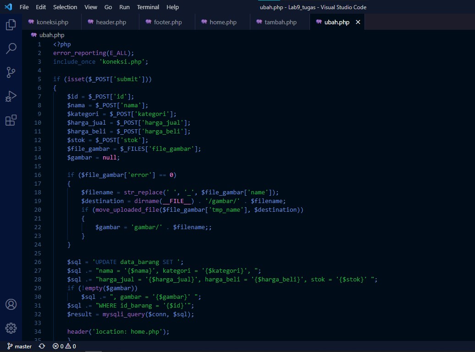Click the VS Code logo icon
The width and height of the screenshot is (475, 352).
[x=8, y=7]
